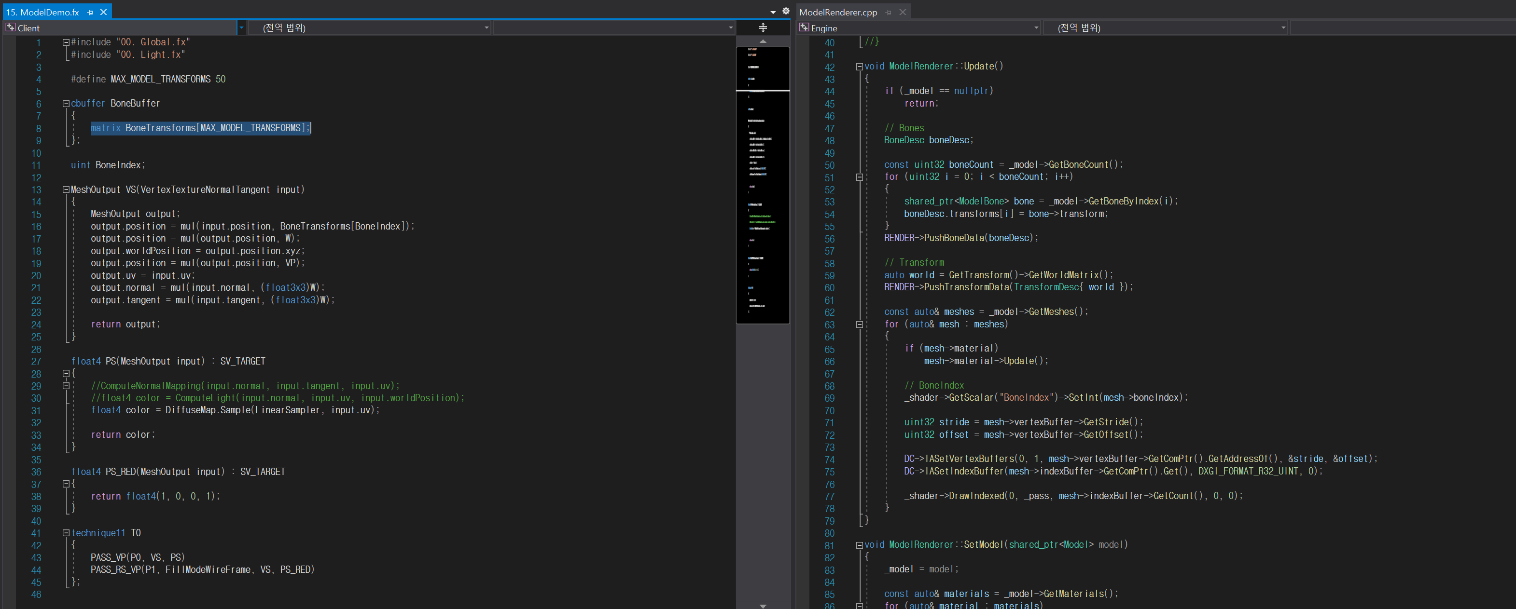
Task: Open the active documents list arrow
Action: [x=773, y=12]
